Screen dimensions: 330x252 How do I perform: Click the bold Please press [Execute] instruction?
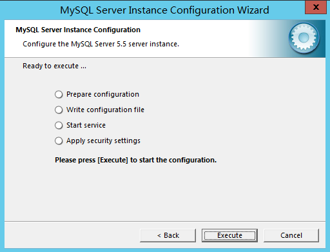click(x=136, y=160)
